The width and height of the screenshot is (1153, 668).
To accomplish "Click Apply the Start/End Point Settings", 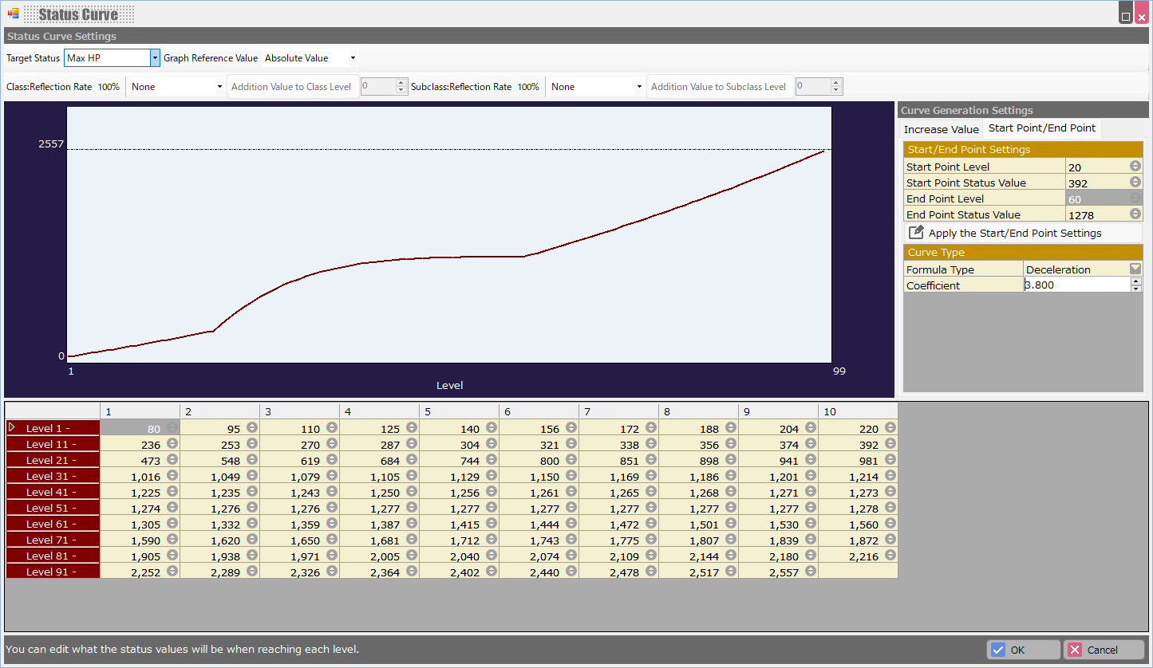I will tap(1023, 233).
